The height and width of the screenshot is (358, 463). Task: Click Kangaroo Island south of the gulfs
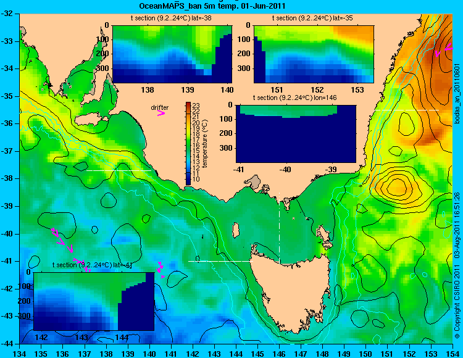point(91,119)
